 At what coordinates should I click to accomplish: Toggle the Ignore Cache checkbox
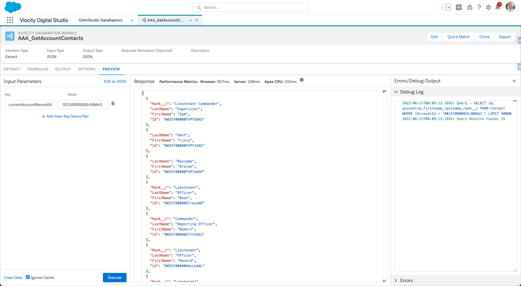28,277
